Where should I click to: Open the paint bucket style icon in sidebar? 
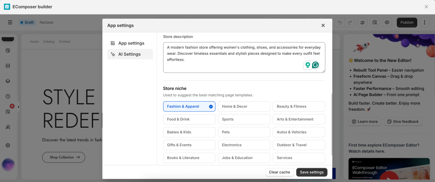point(8,127)
